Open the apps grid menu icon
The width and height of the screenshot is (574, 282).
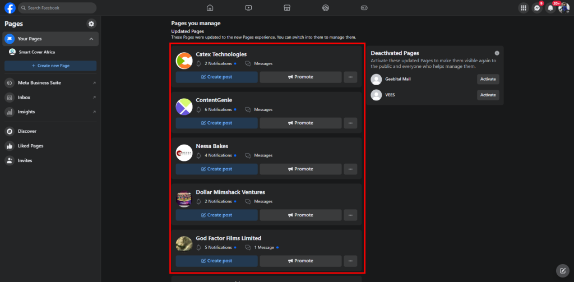(x=524, y=8)
